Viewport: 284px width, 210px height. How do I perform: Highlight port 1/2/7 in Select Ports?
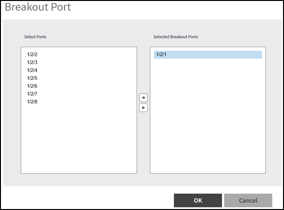point(32,94)
